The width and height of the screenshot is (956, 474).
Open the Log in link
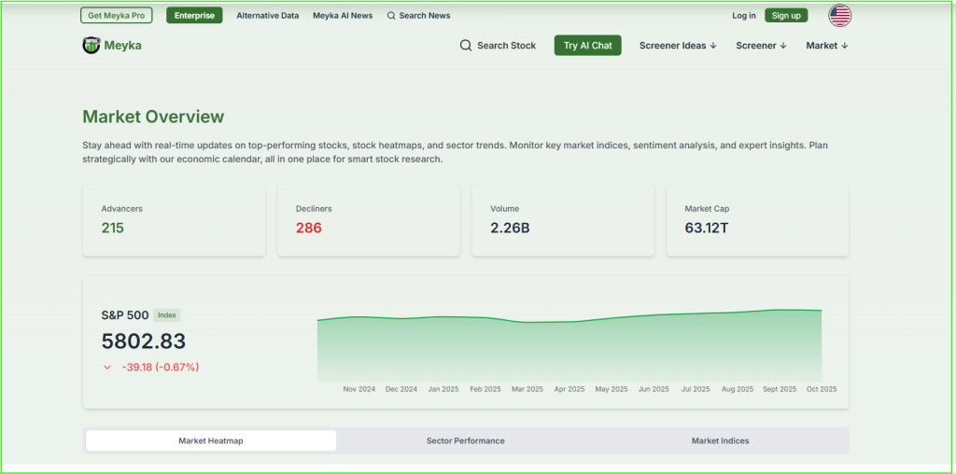pos(744,16)
